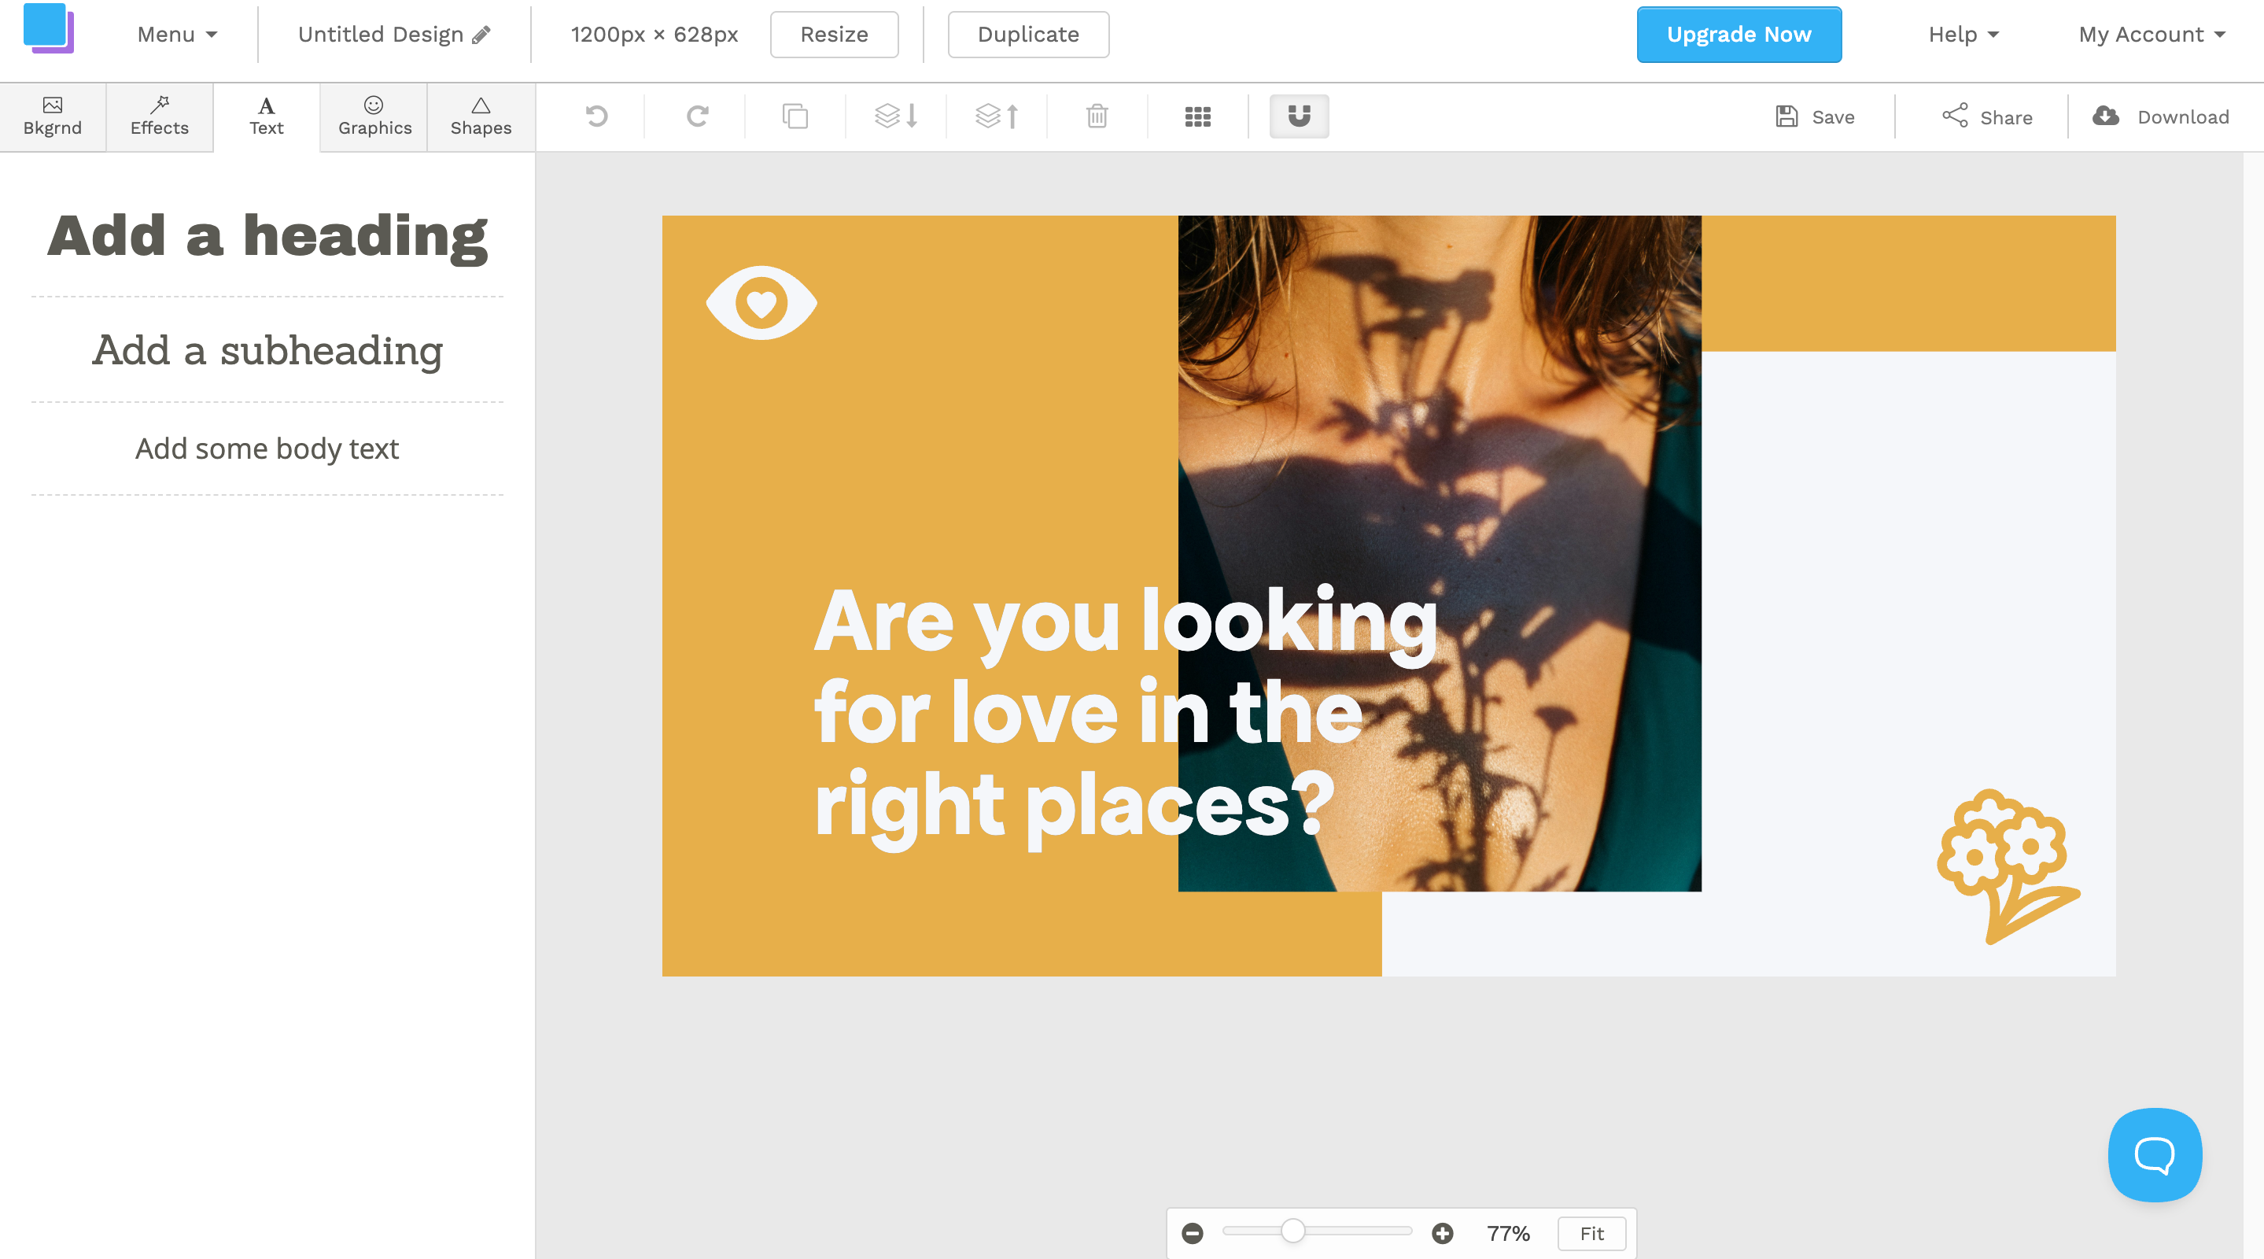Viewport: 2264px width, 1259px height.
Task: Expand the Help dropdown
Action: (x=1963, y=35)
